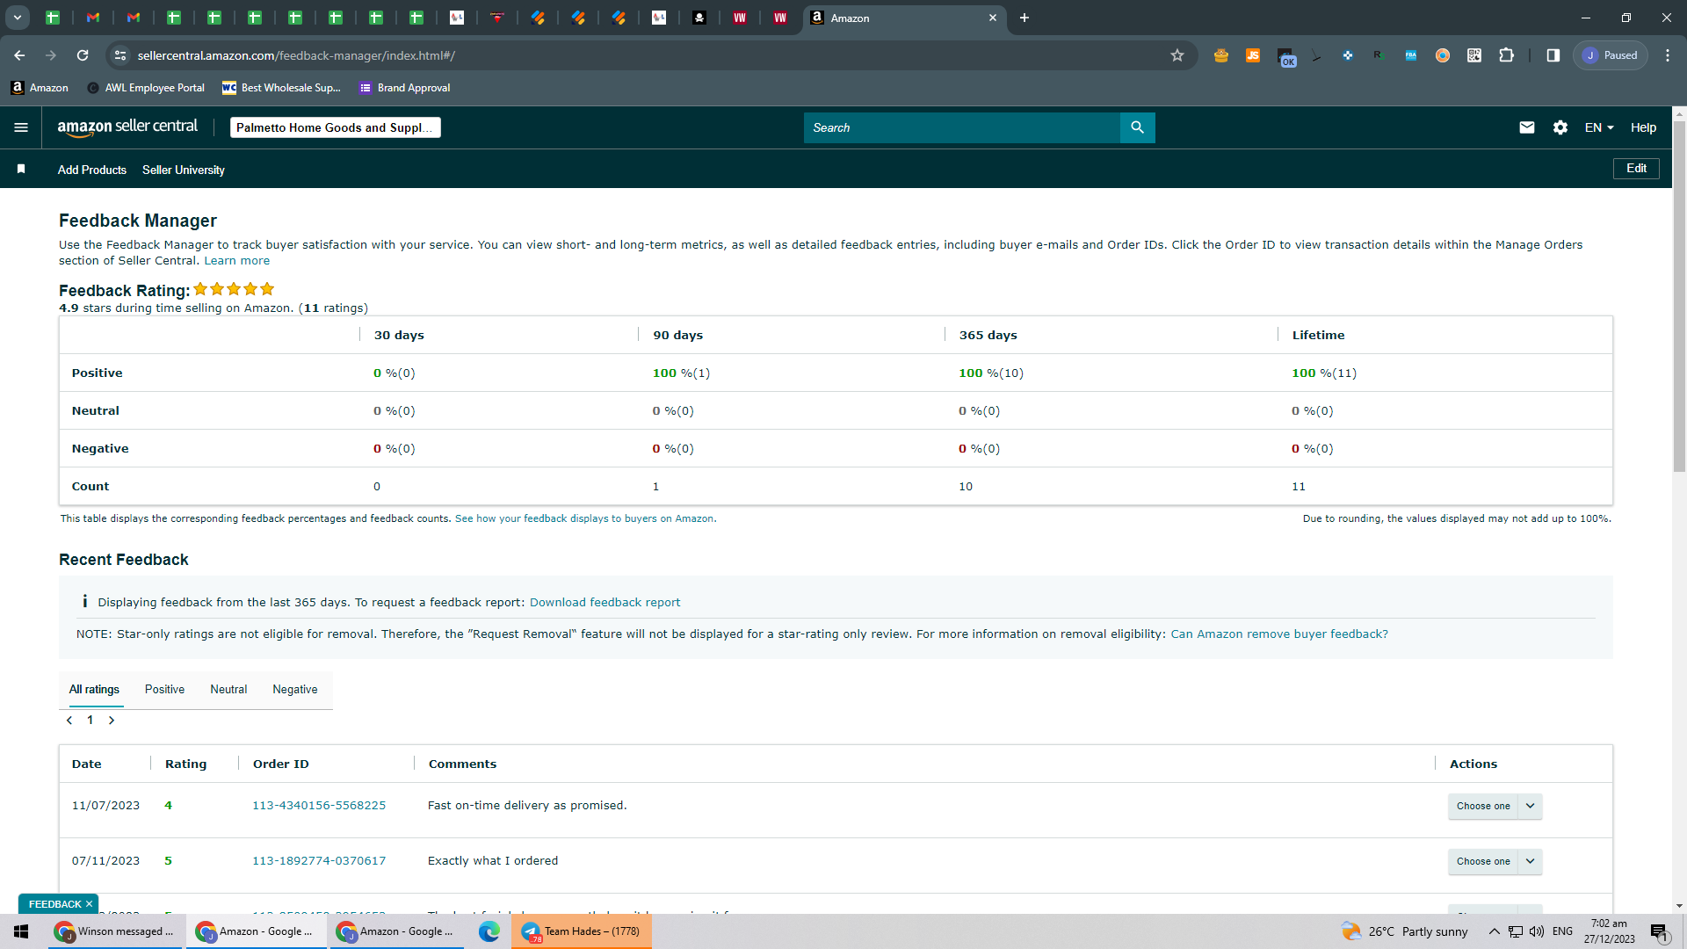Open the tab search dropdown
Image resolution: width=1687 pixels, height=949 pixels.
18,18
